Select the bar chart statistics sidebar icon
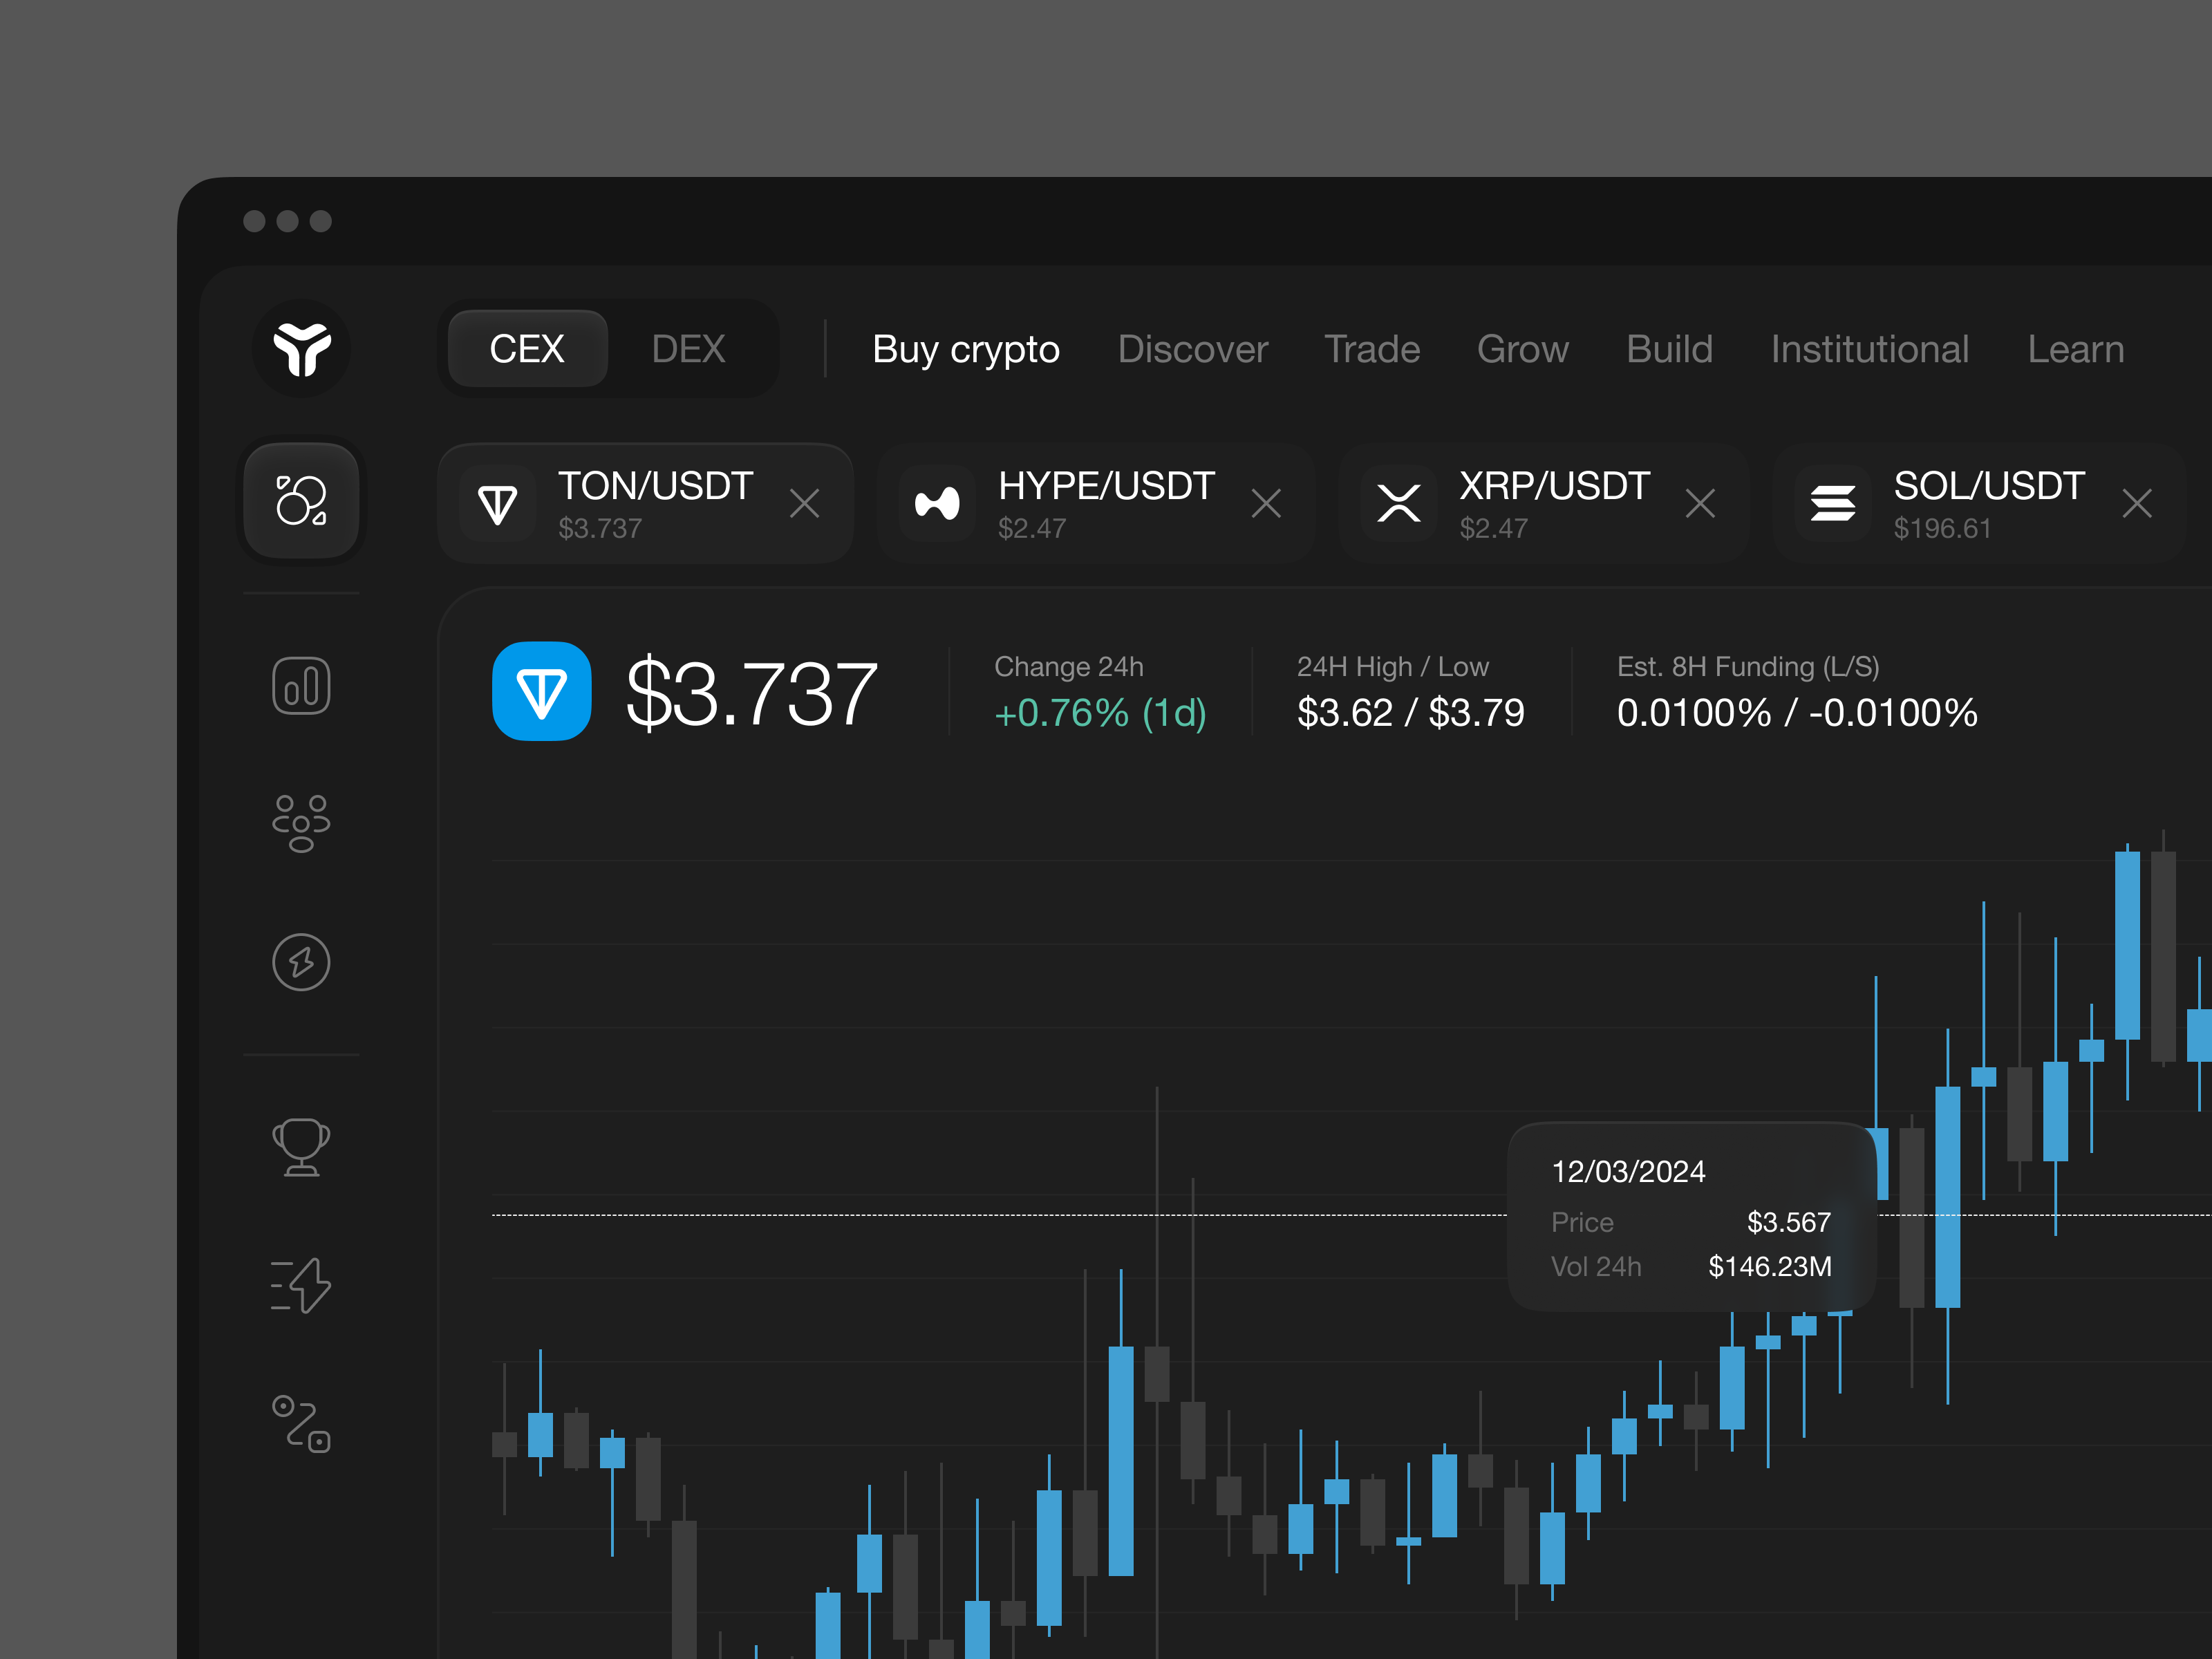The image size is (2212, 1659). 301,686
